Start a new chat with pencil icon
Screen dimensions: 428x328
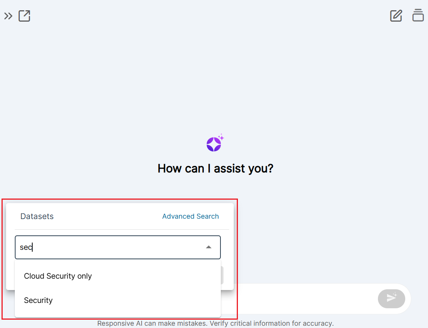(x=396, y=16)
